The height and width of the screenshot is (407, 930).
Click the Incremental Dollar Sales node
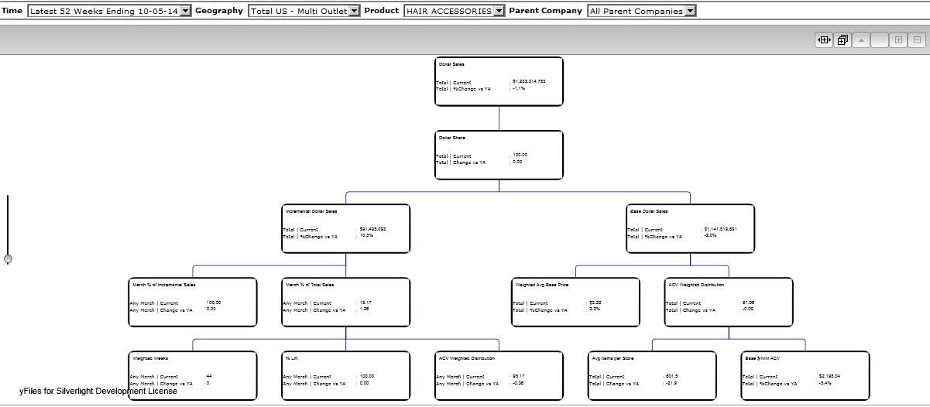345,228
